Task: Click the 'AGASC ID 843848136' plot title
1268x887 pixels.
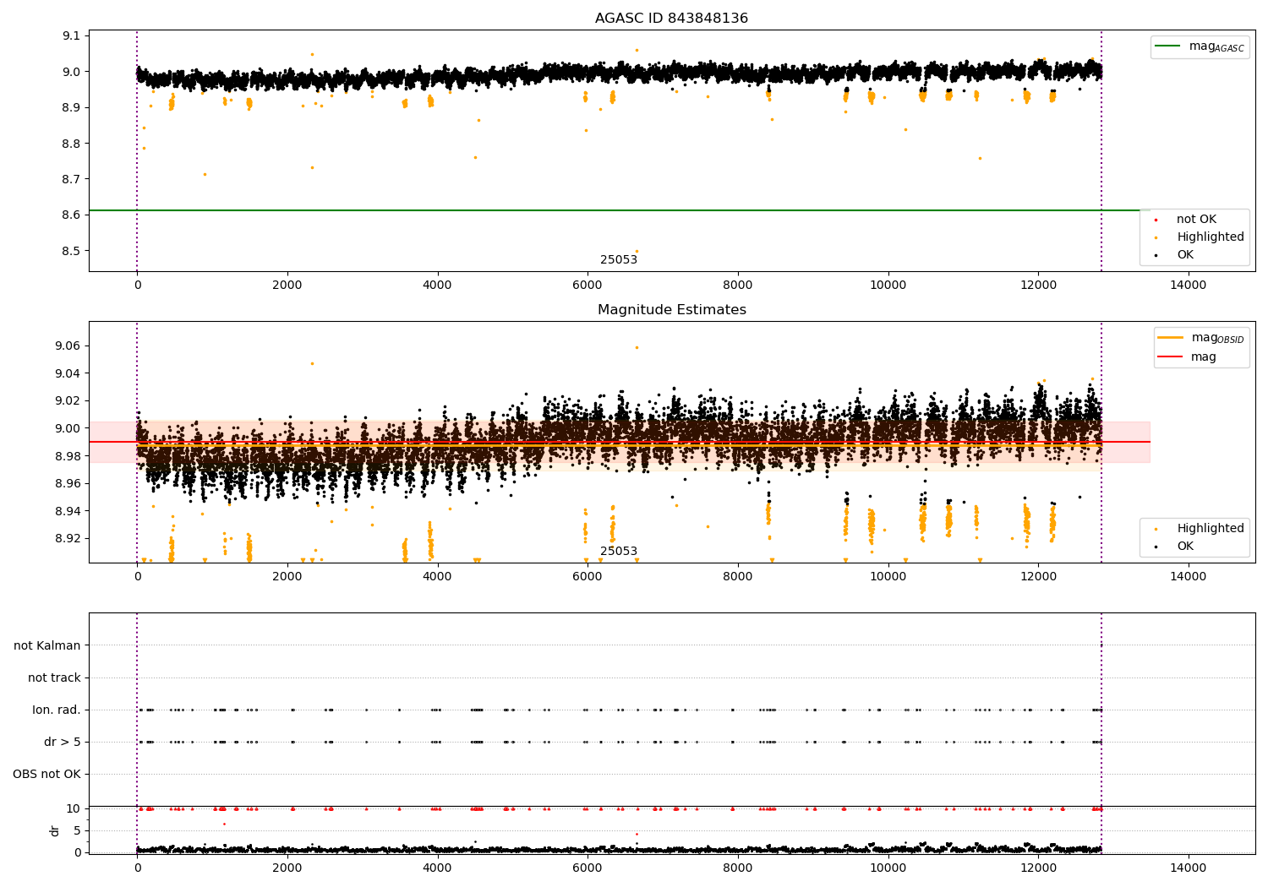Action: [671, 19]
